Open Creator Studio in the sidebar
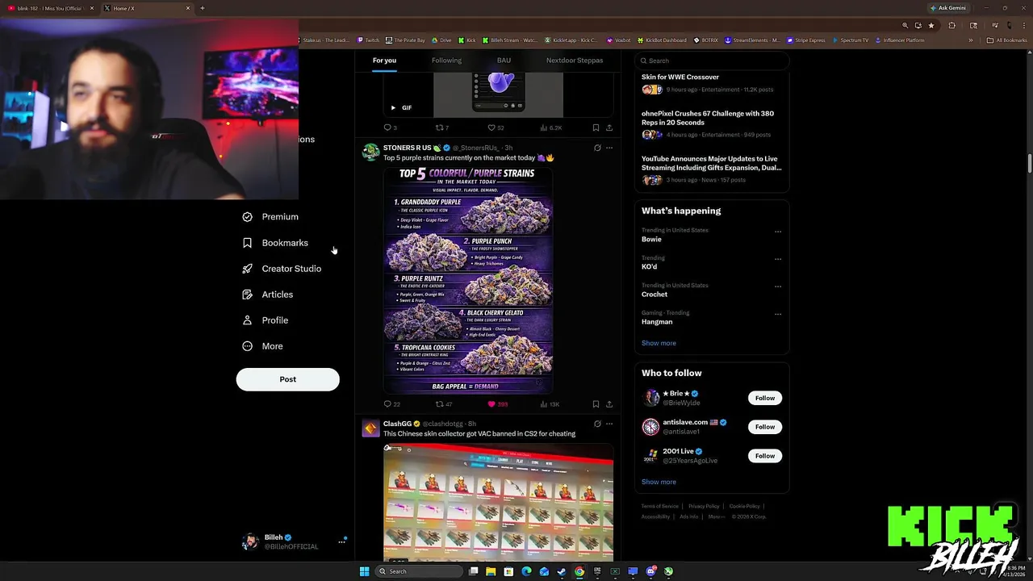Viewport: 1033px width, 581px height. click(282, 268)
